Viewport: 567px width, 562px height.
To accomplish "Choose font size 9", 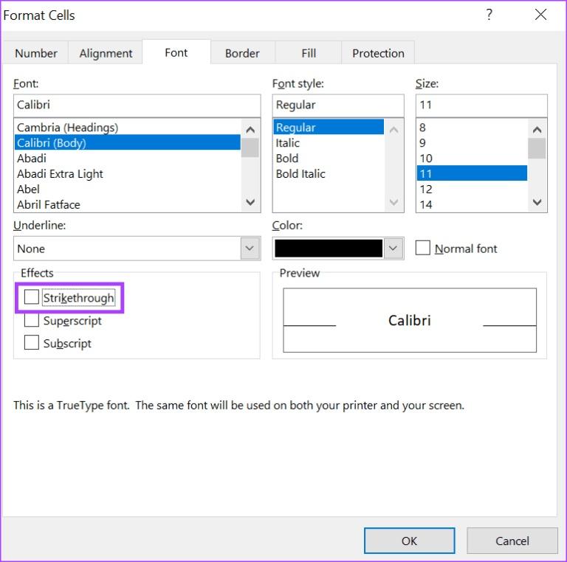I will coord(472,142).
